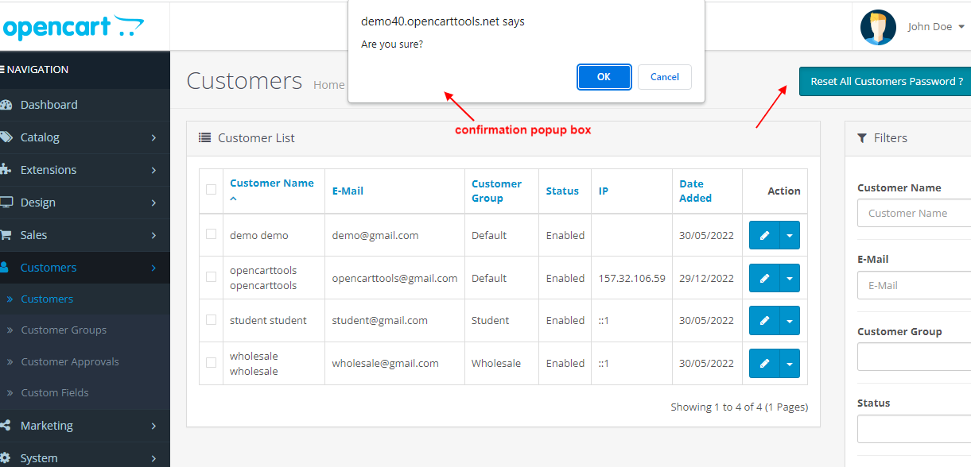Tick the wholesale wholesale customer checkbox
971x467 pixels.
(211, 362)
